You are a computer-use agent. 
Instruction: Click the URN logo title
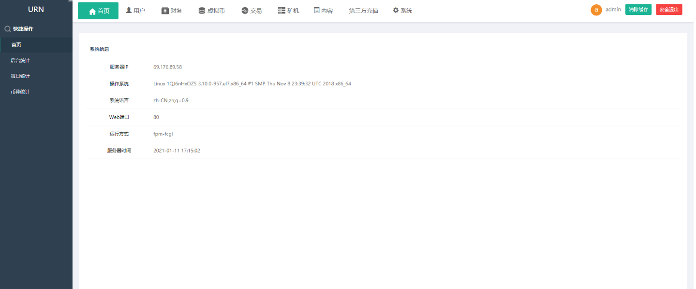[x=36, y=10]
